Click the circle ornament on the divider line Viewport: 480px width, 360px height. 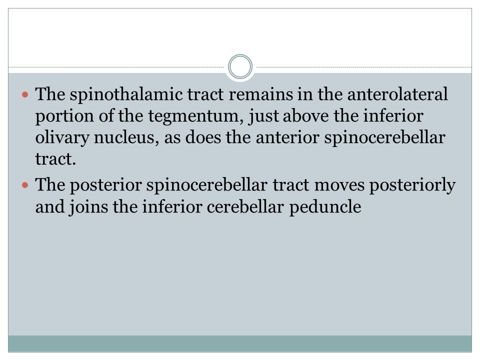click(x=240, y=66)
